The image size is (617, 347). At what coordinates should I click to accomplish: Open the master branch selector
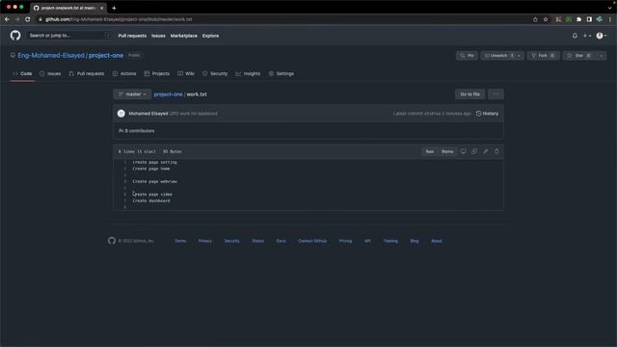point(132,94)
